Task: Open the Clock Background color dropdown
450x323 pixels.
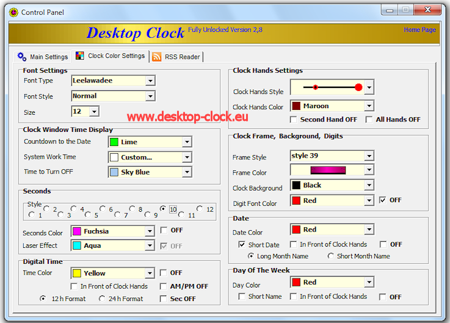Action: pyautogui.click(x=369, y=185)
